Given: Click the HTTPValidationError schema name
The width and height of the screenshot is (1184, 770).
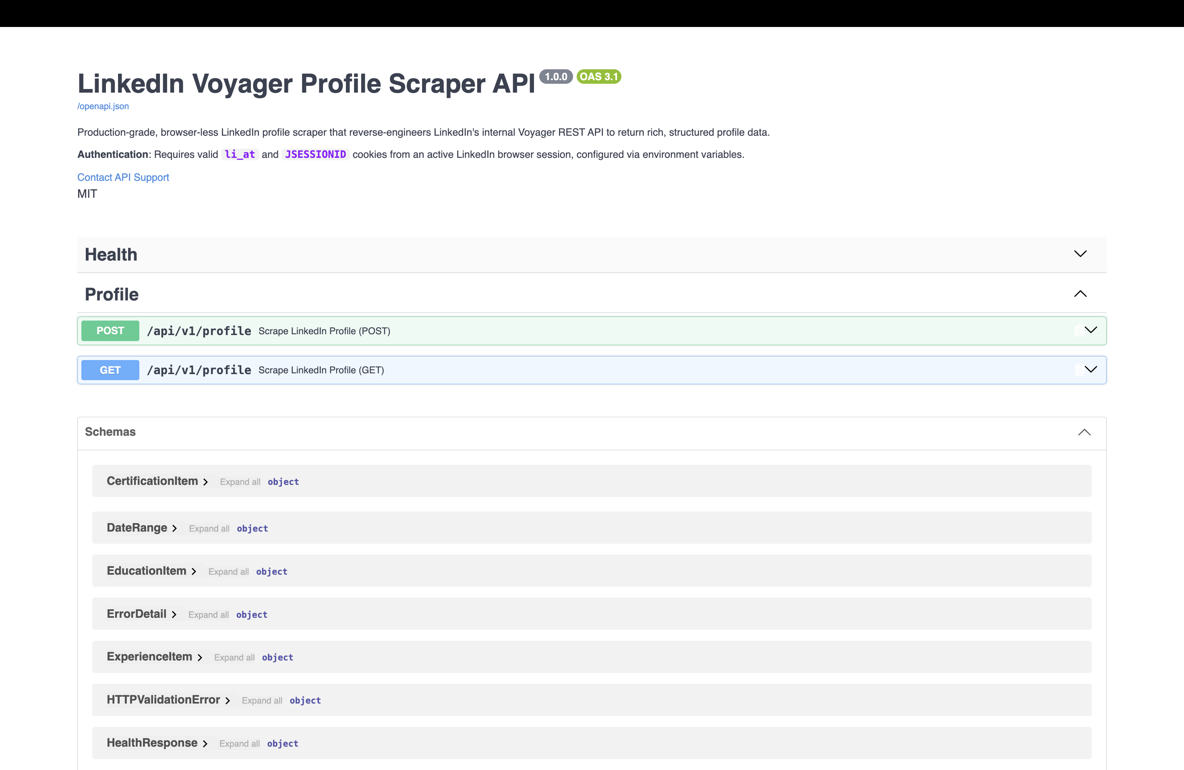Looking at the screenshot, I should point(163,700).
